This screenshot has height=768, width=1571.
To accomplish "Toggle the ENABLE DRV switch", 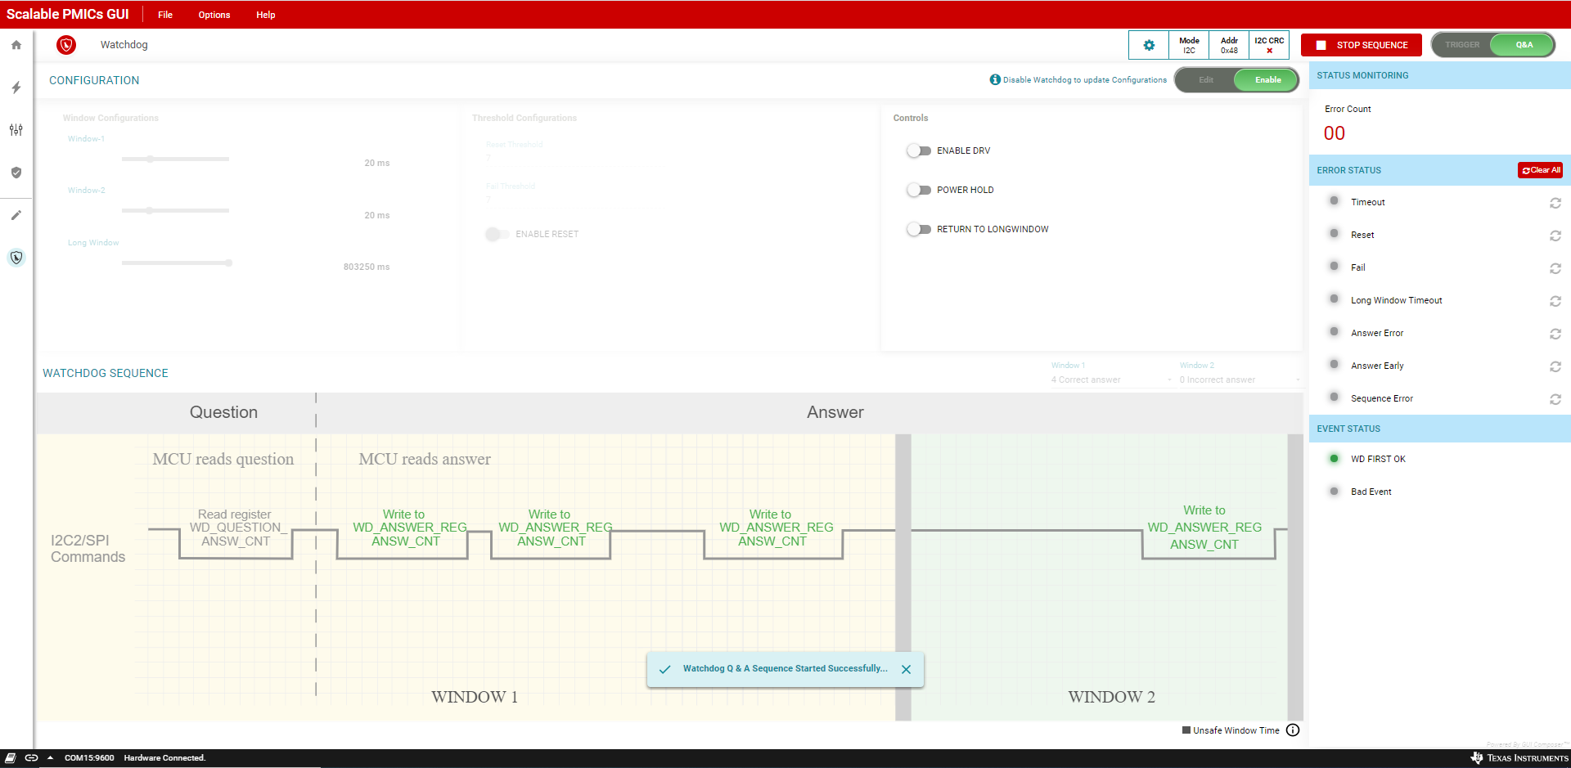I will click(919, 150).
